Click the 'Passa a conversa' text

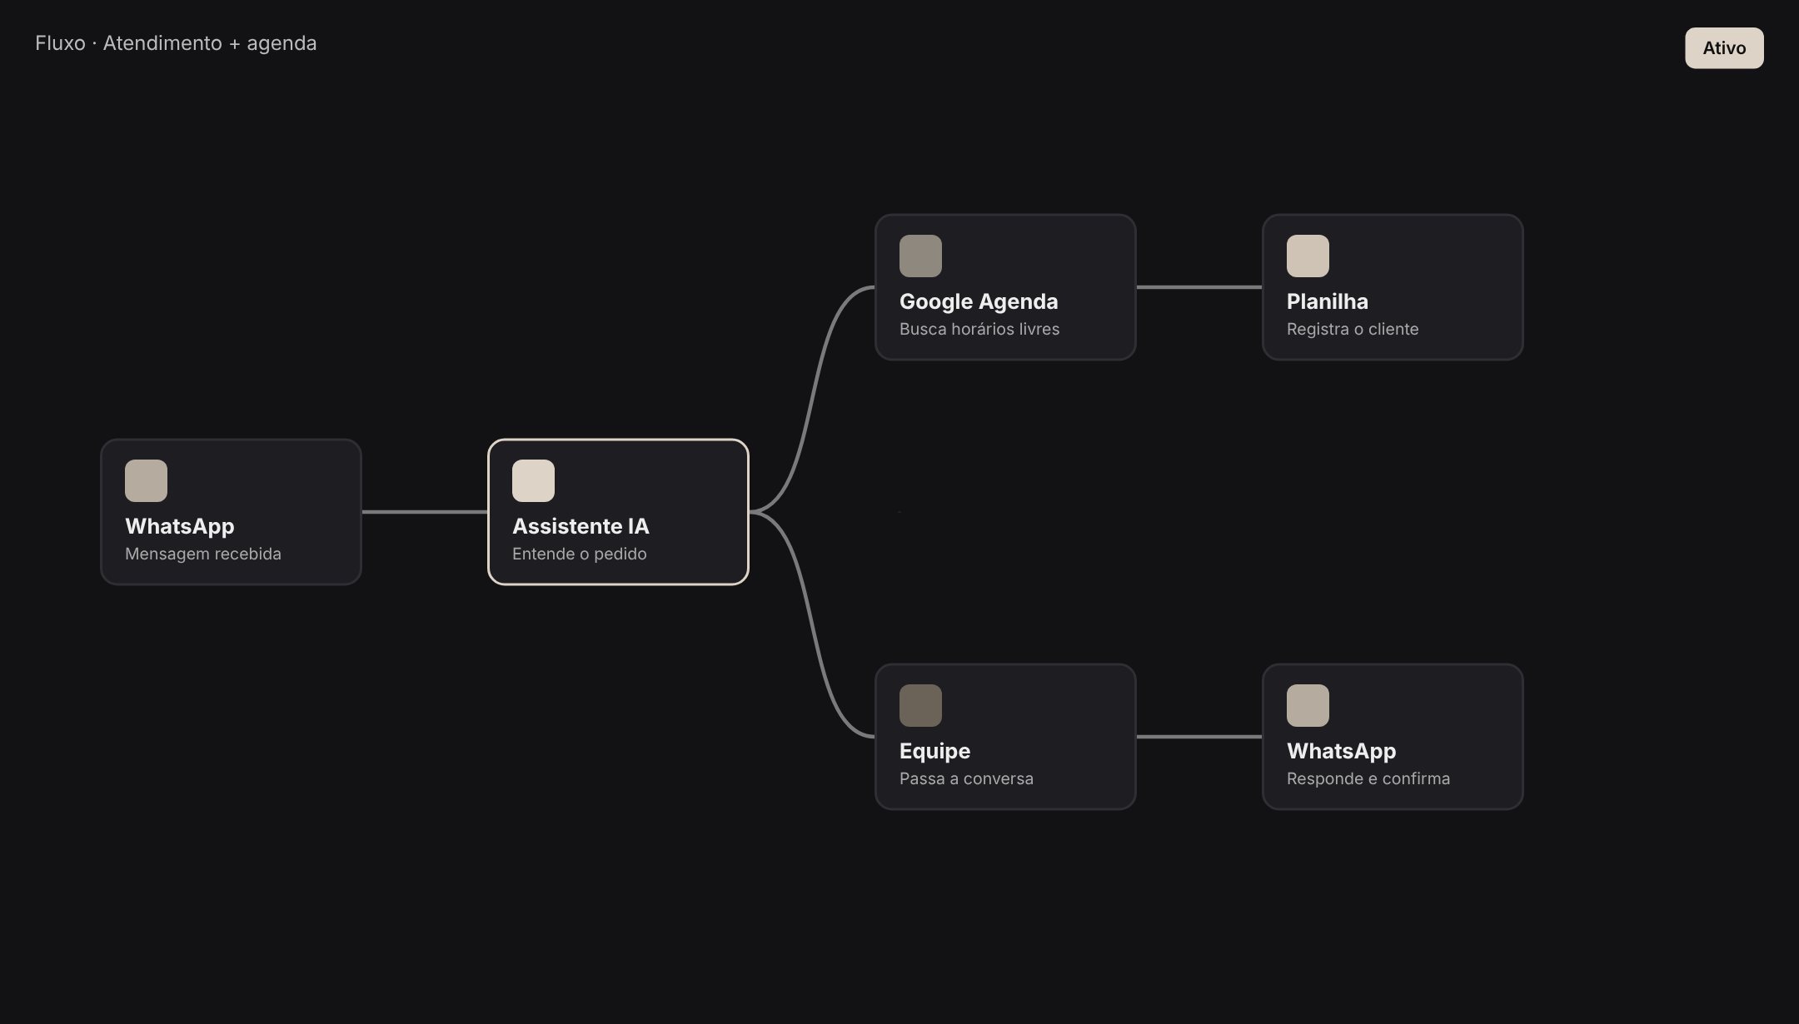[x=966, y=778]
